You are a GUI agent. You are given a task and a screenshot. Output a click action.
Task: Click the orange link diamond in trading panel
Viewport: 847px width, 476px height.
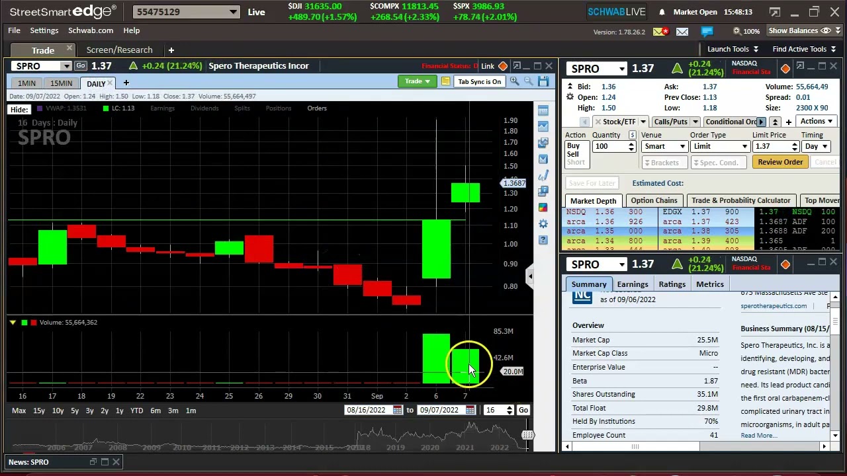[x=785, y=69]
